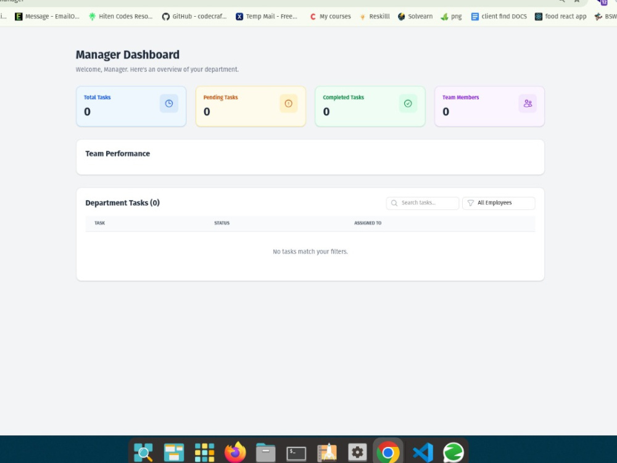Open the rocket launcher app in the dock
Screen dimensions: 617x463
click(x=327, y=453)
